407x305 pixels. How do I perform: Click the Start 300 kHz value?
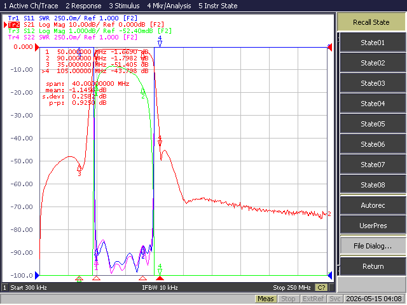(29, 288)
